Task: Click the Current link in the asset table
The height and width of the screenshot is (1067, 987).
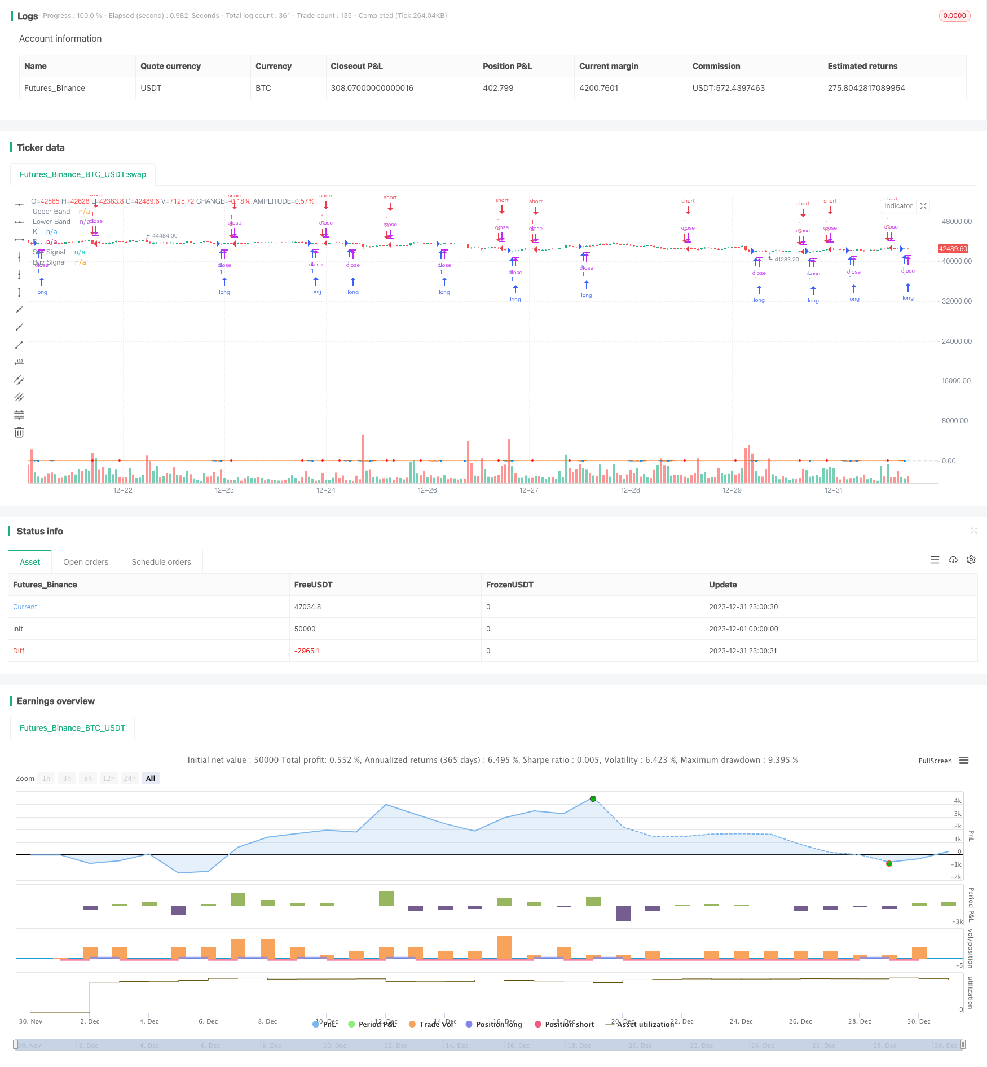Action: (x=25, y=607)
